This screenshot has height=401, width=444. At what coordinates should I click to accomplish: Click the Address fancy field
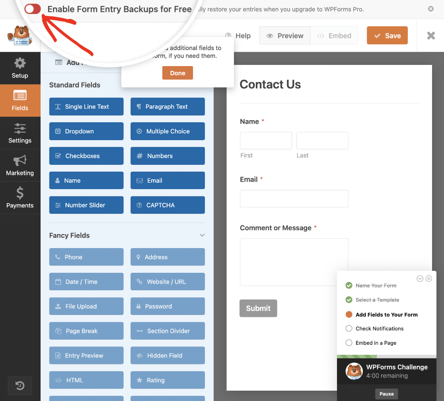pyautogui.click(x=167, y=257)
